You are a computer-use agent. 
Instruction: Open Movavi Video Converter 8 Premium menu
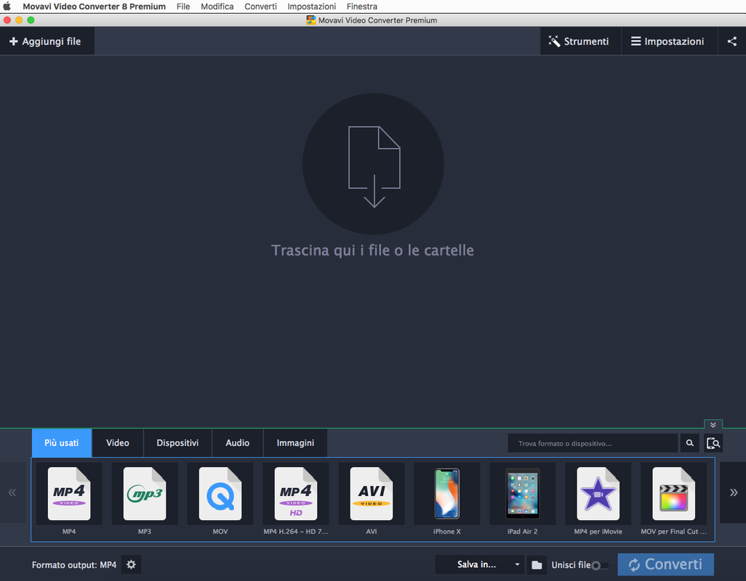[x=95, y=7]
